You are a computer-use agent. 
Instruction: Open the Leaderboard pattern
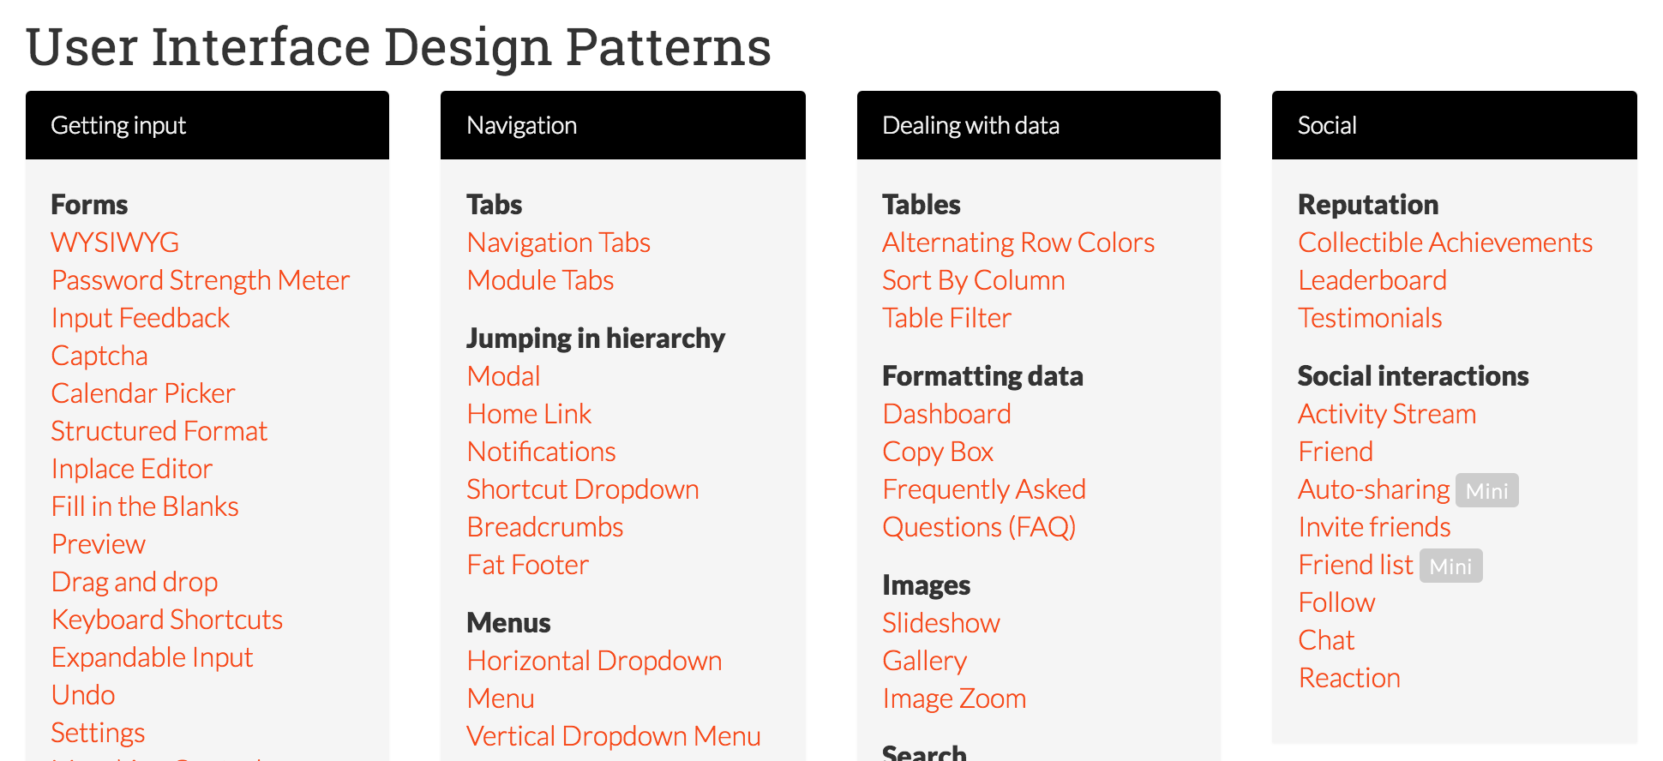1372,280
